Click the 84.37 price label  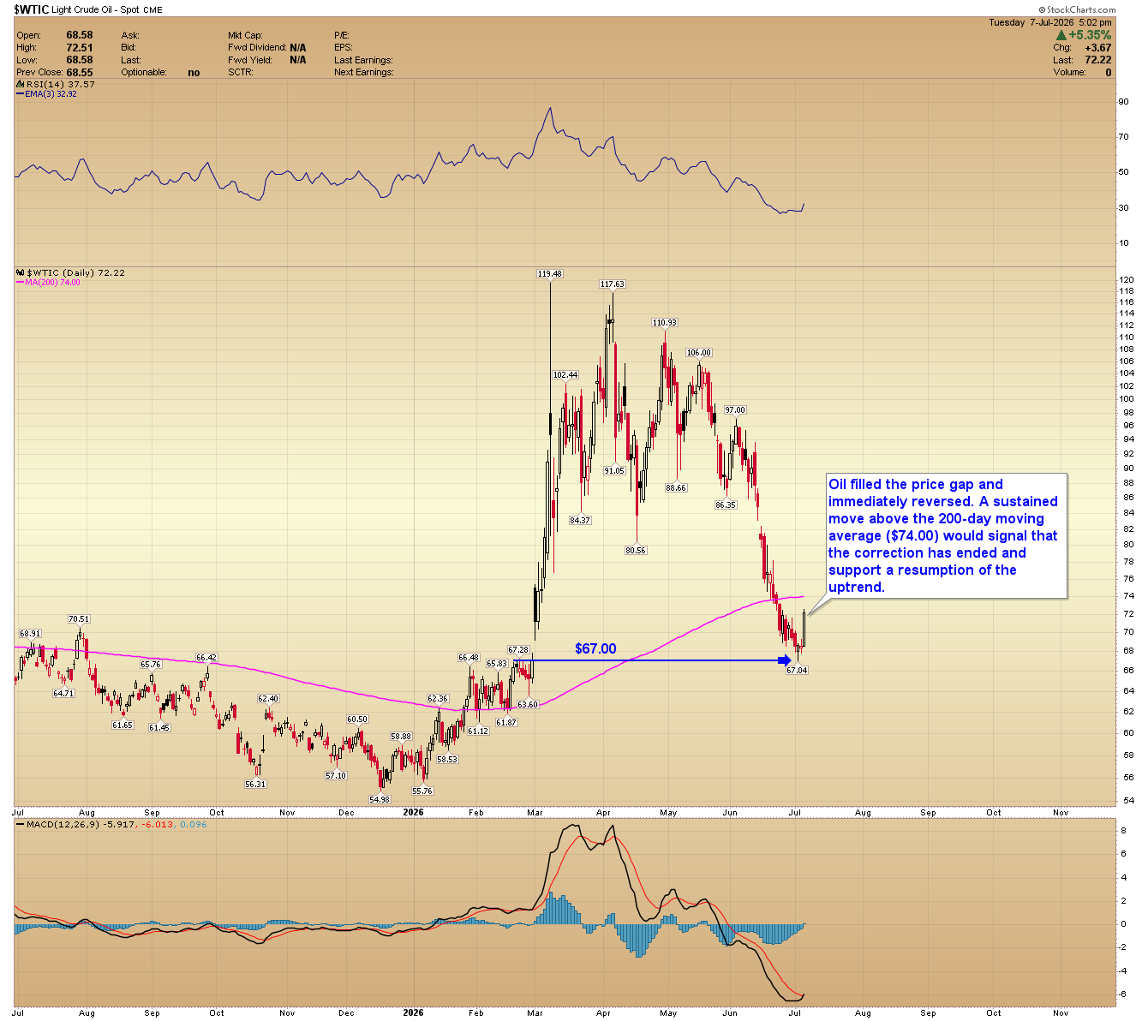click(x=580, y=521)
